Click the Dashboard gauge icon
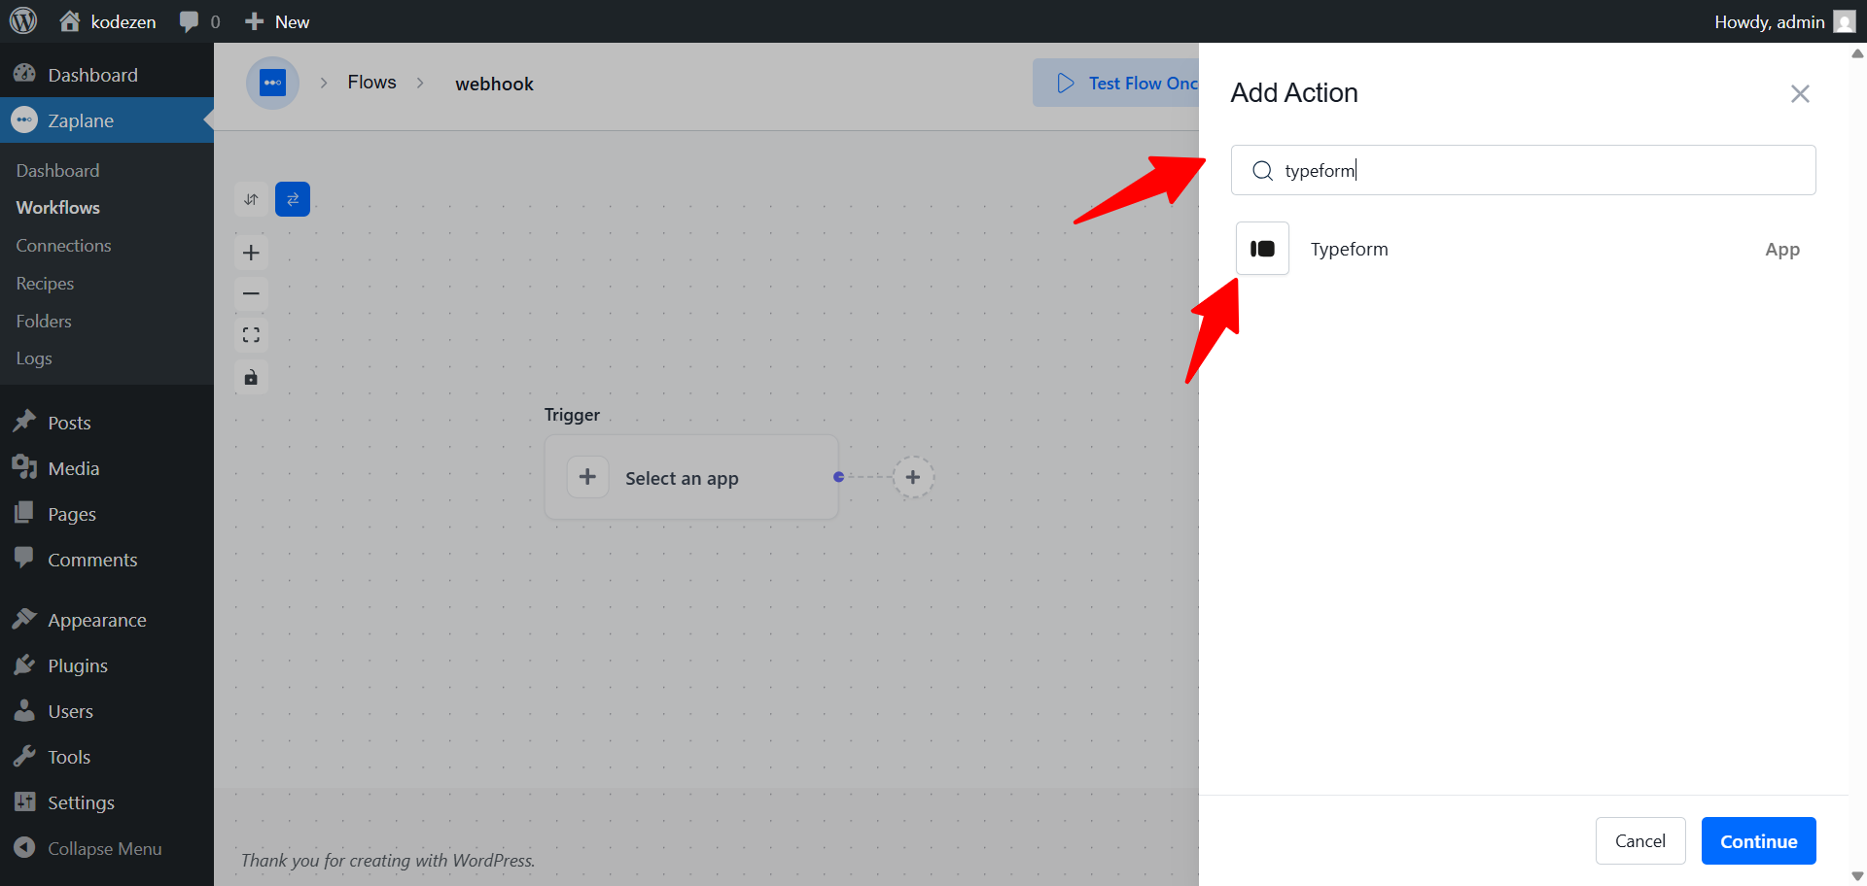 pos(24,74)
